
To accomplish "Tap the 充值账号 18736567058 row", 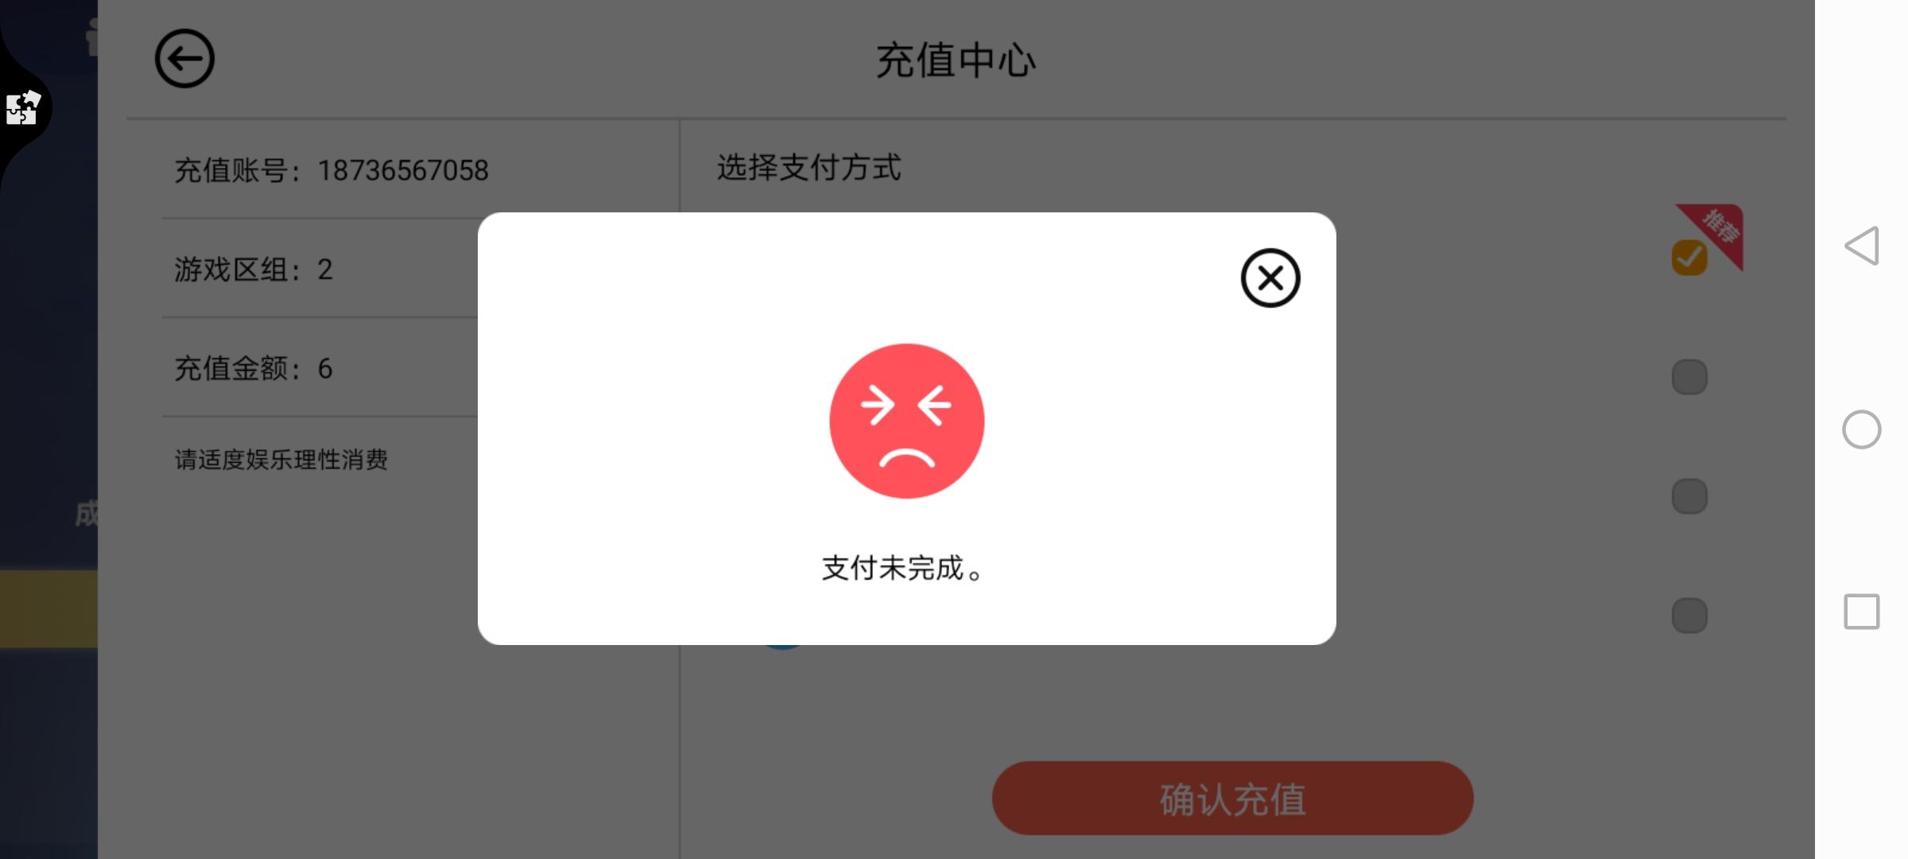I will click(332, 170).
